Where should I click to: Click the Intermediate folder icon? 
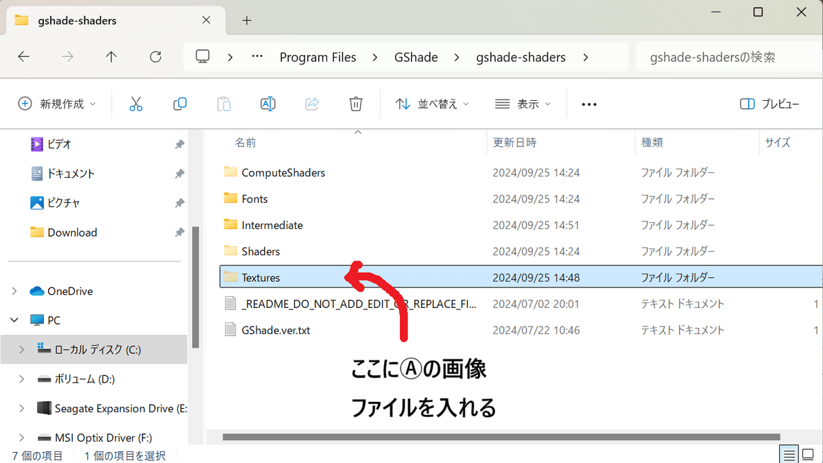pyautogui.click(x=230, y=224)
